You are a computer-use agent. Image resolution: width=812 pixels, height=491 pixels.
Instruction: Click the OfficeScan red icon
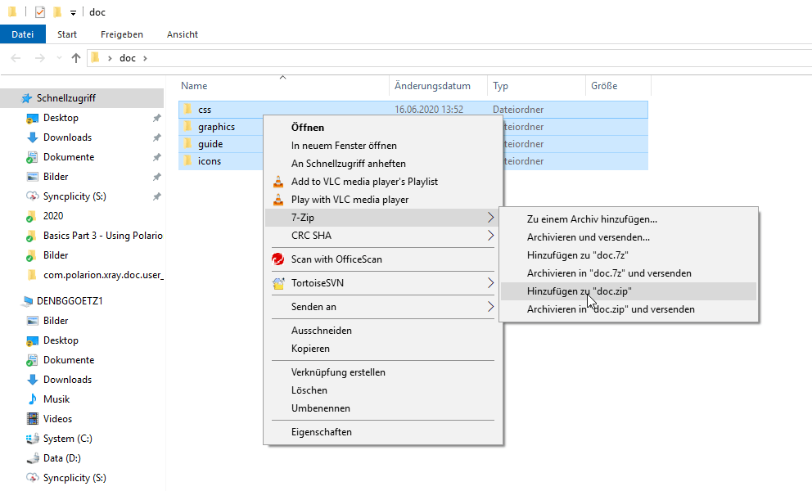[x=278, y=259]
